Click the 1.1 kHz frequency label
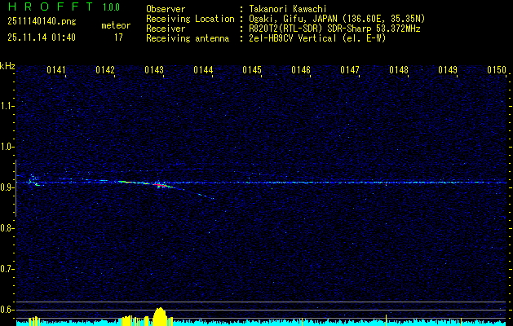This screenshot has height=326, width=513. 7,106
